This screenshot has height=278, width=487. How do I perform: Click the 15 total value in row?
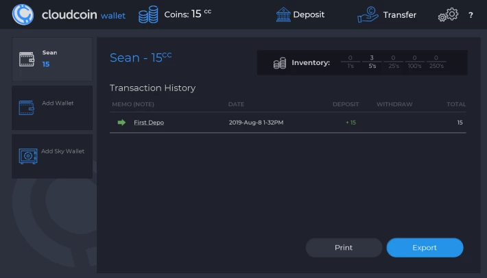tap(460, 123)
